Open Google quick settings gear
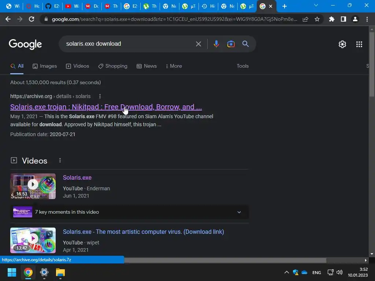The height and width of the screenshot is (281, 375). [x=342, y=44]
